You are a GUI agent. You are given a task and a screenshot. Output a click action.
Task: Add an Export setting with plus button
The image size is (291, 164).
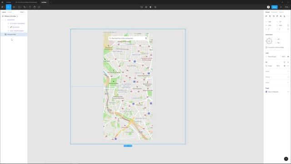point(288,82)
